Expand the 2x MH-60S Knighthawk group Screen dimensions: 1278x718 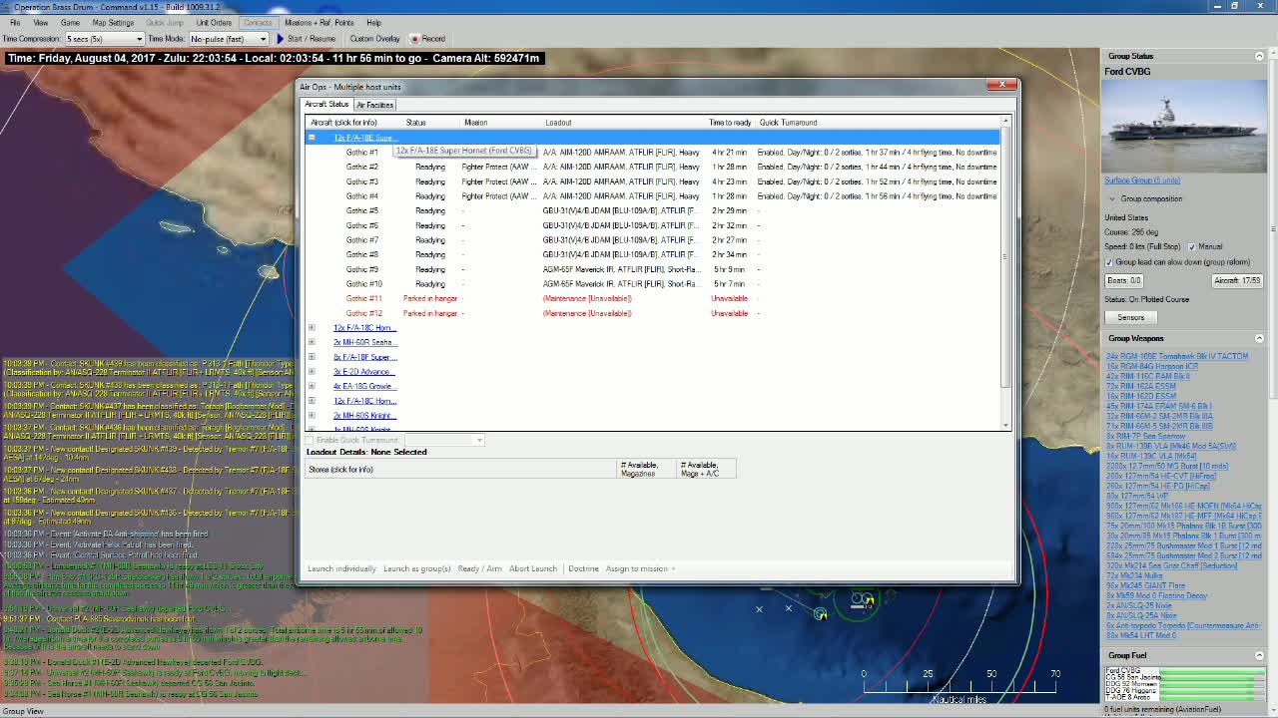312,415
